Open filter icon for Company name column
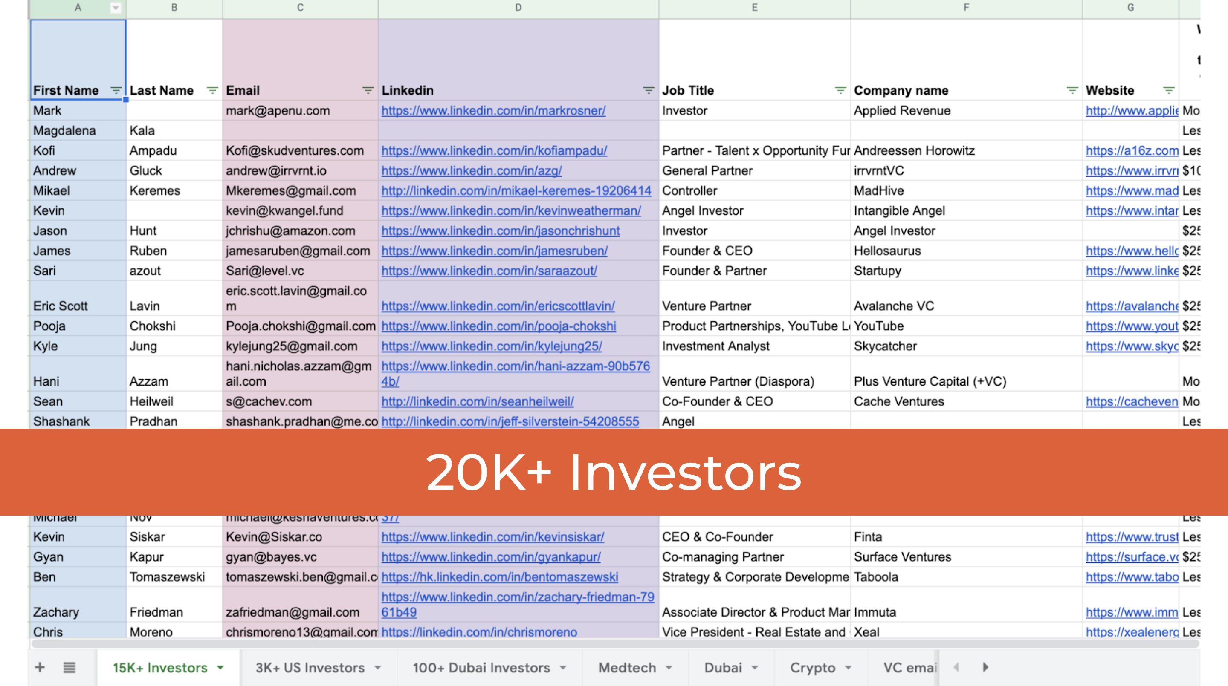The height and width of the screenshot is (686, 1228). coord(1072,90)
